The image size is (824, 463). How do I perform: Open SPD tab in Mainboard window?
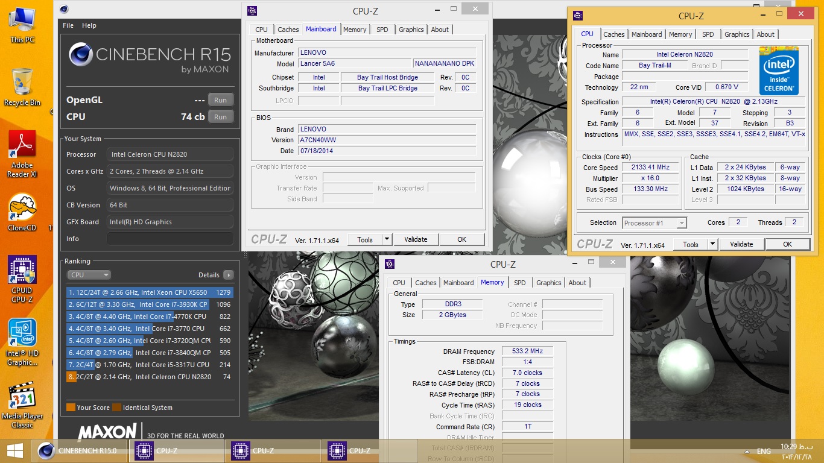coord(382,30)
